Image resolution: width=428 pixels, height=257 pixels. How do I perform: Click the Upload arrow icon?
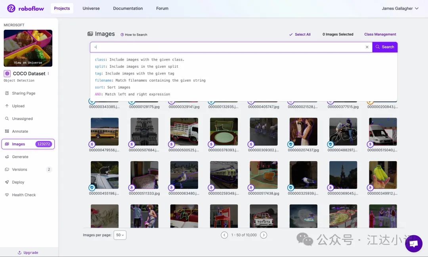click(x=7, y=106)
